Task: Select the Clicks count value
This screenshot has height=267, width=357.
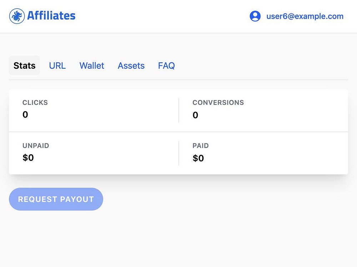Action: tap(25, 115)
